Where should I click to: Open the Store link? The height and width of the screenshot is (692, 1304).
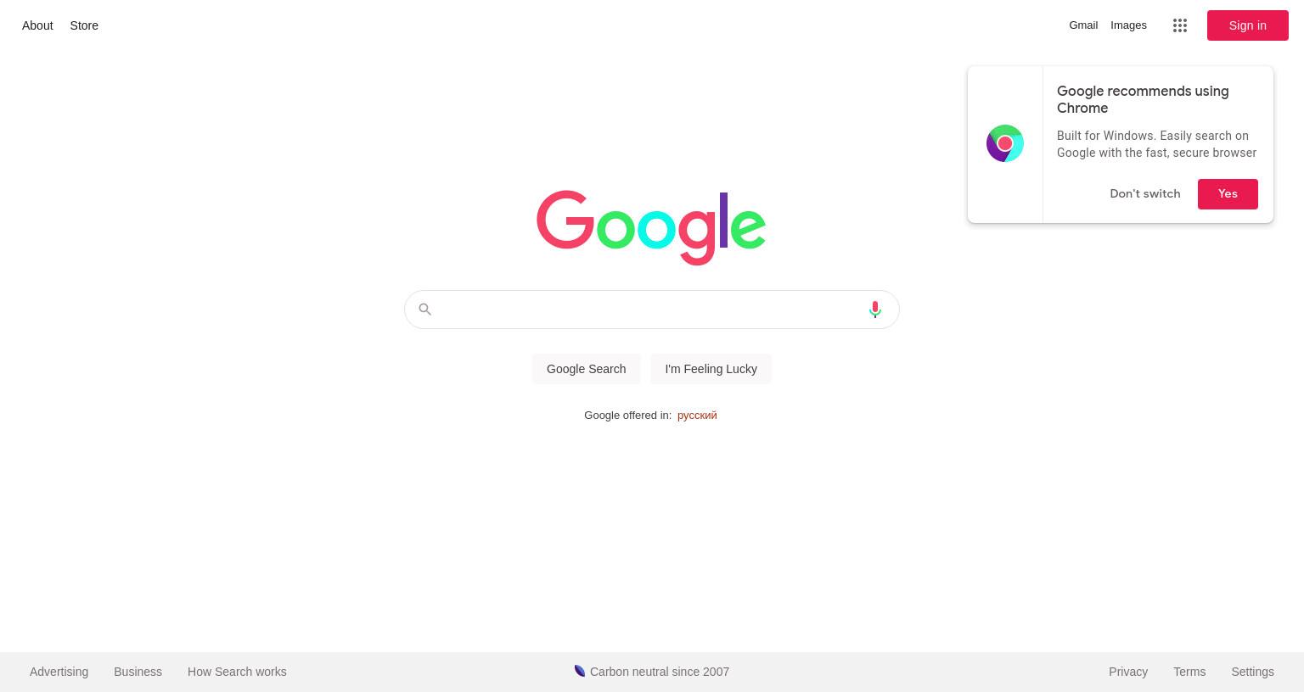[x=84, y=25]
